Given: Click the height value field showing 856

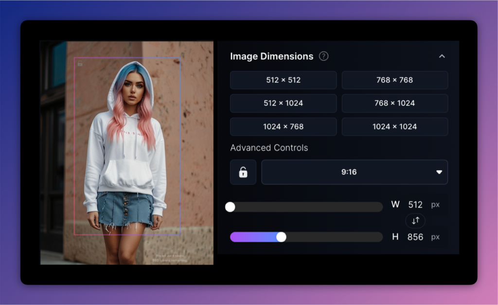Looking at the screenshot, I should click(415, 237).
